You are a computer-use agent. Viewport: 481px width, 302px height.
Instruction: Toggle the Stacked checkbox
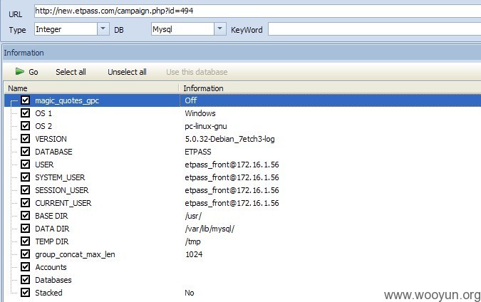[x=25, y=293]
